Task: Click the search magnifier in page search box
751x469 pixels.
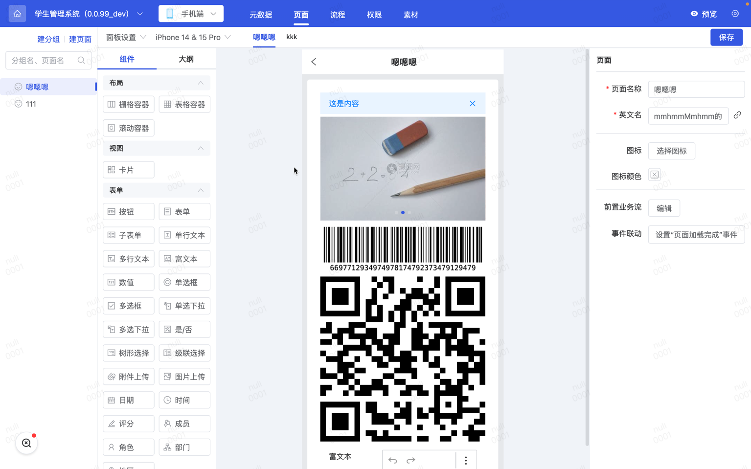Action: [81, 60]
